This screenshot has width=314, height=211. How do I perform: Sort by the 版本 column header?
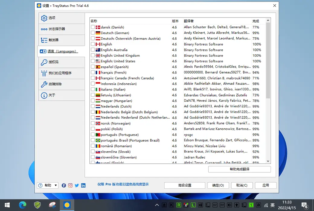(x=177, y=21)
